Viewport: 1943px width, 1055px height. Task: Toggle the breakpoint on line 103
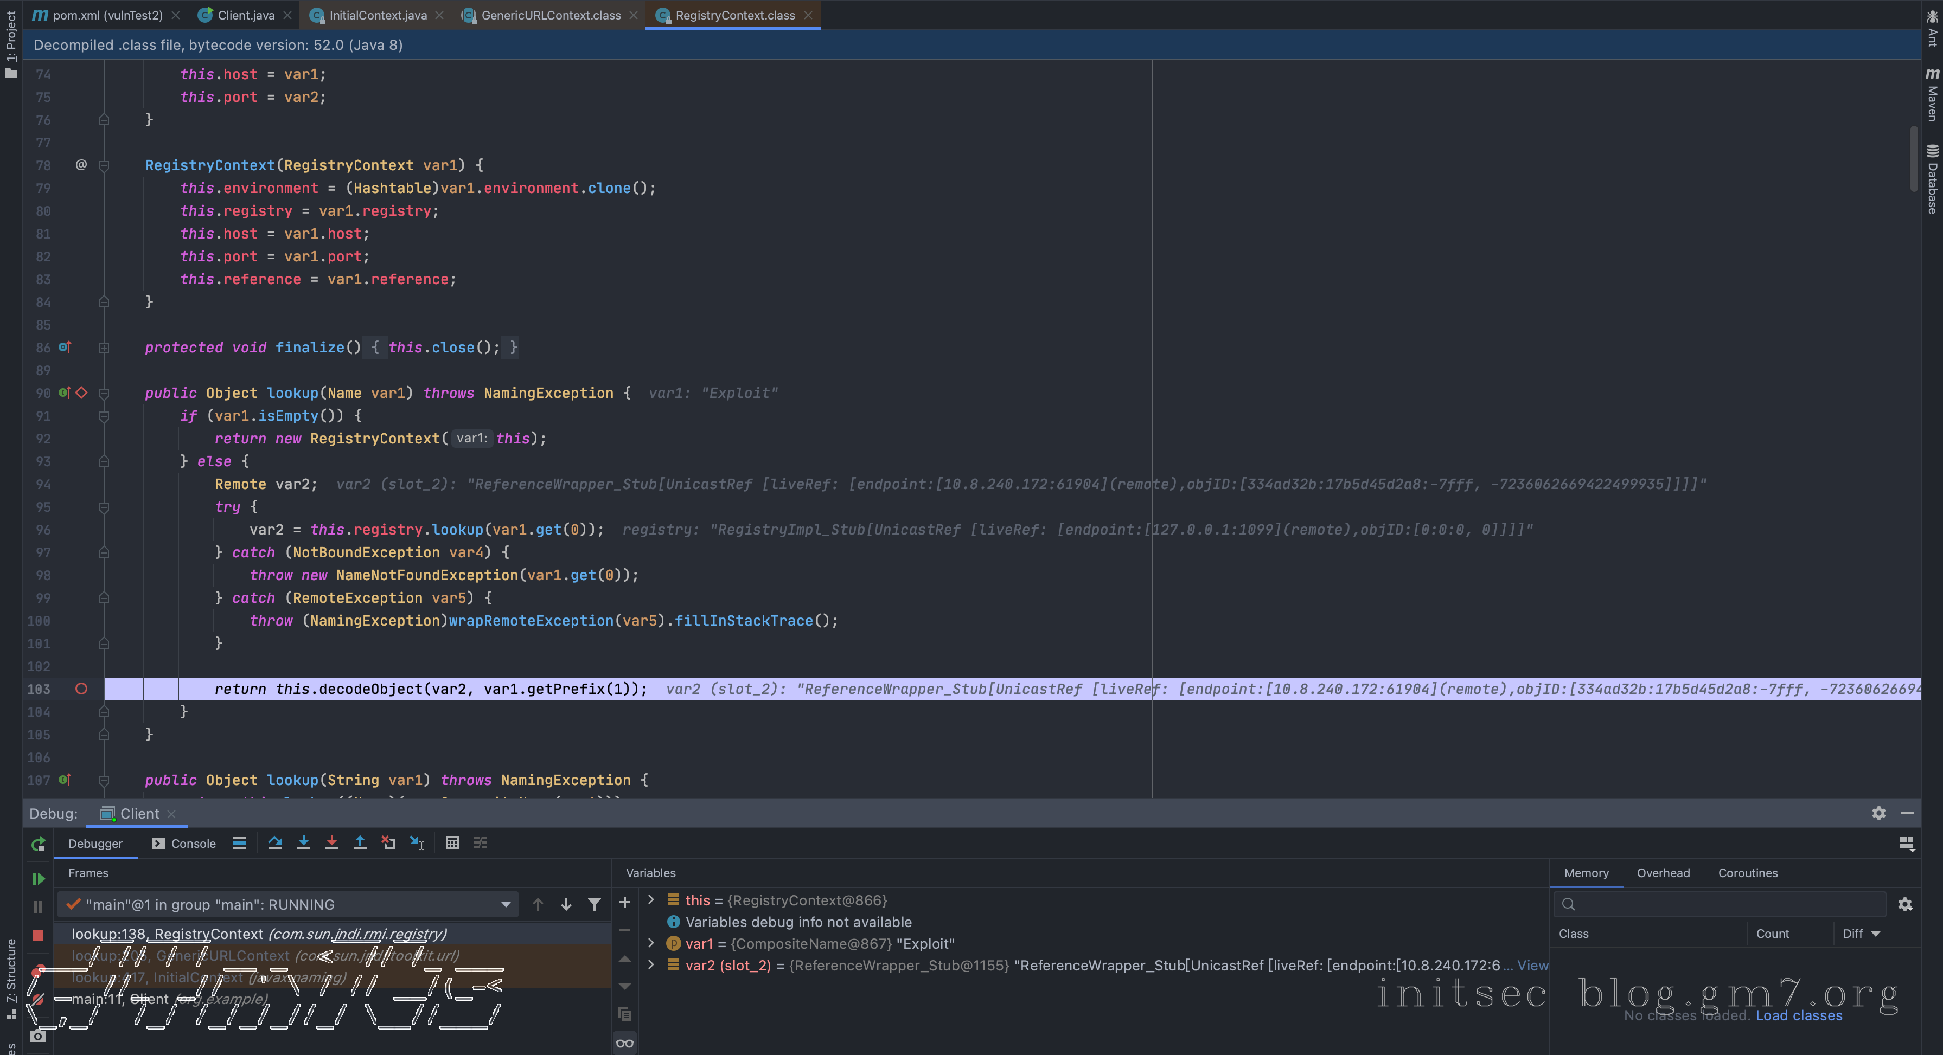click(x=81, y=689)
